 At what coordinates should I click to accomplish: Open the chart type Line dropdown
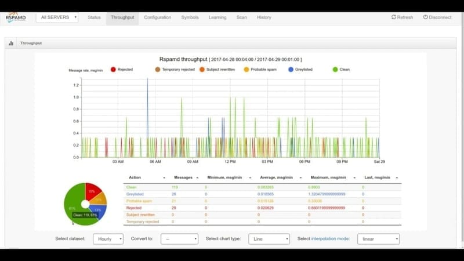tap(269, 239)
